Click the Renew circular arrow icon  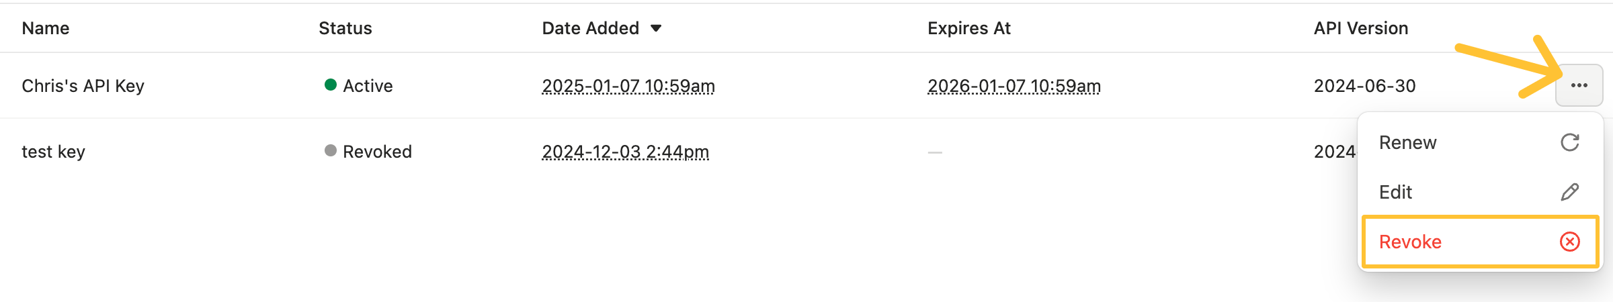click(1569, 142)
